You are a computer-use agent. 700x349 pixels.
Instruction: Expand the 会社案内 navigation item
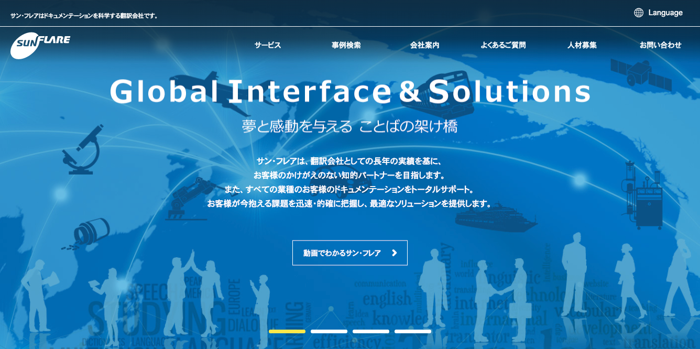coord(424,45)
